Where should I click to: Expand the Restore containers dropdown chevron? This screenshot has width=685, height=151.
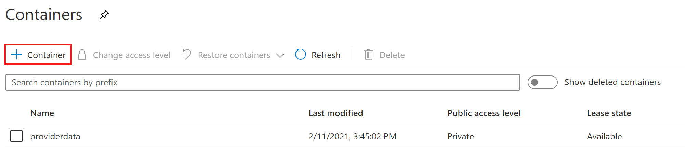280,55
